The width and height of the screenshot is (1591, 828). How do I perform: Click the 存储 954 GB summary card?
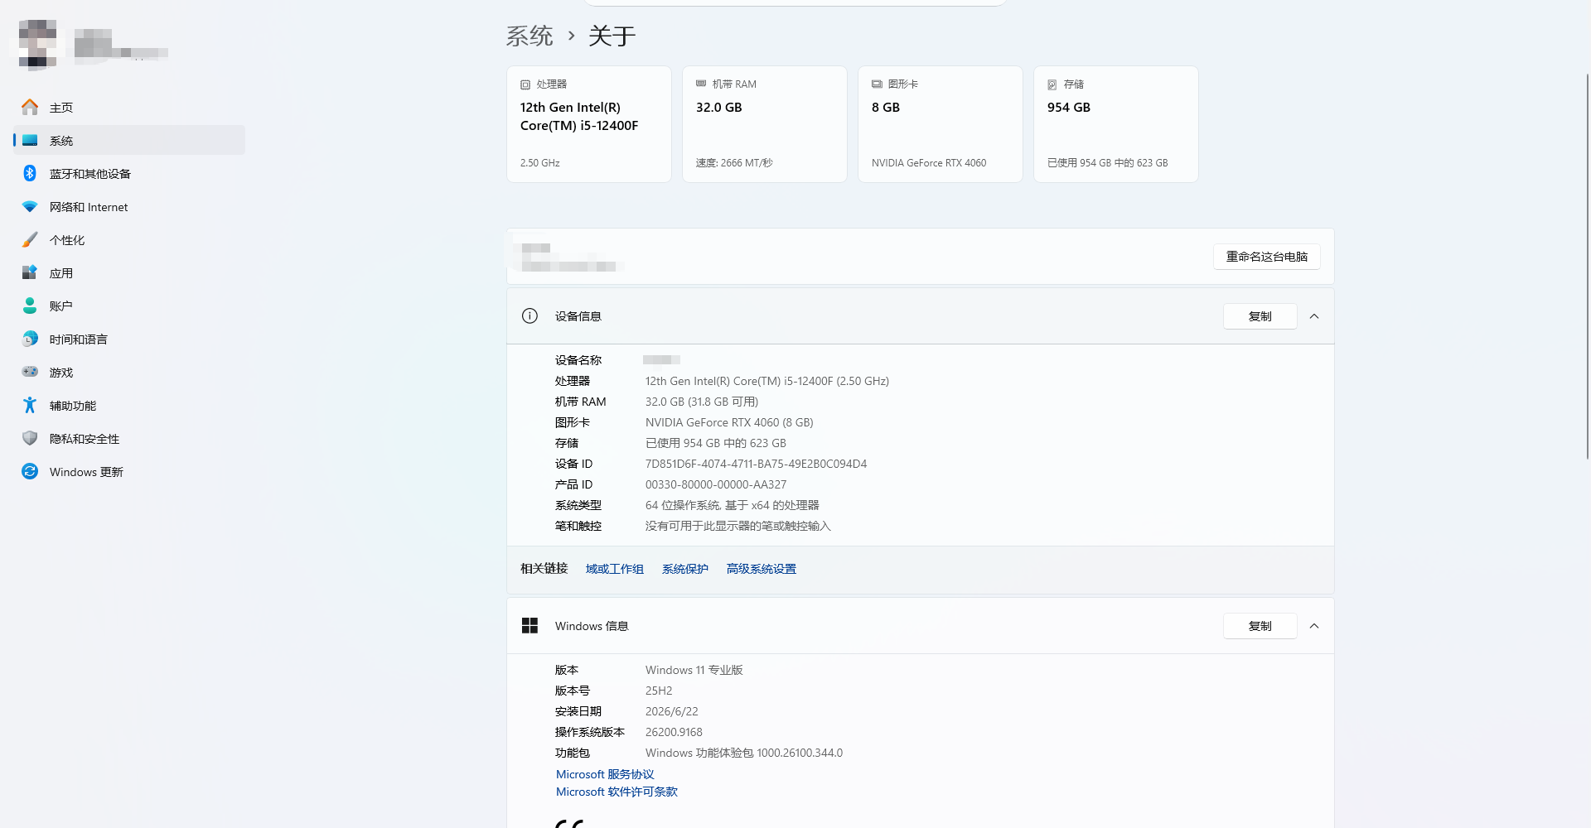click(1116, 124)
